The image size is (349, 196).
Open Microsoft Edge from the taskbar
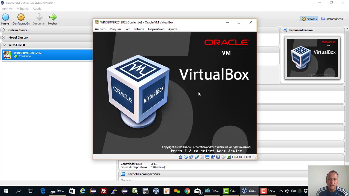pyautogui.click(x=43, y=191)
